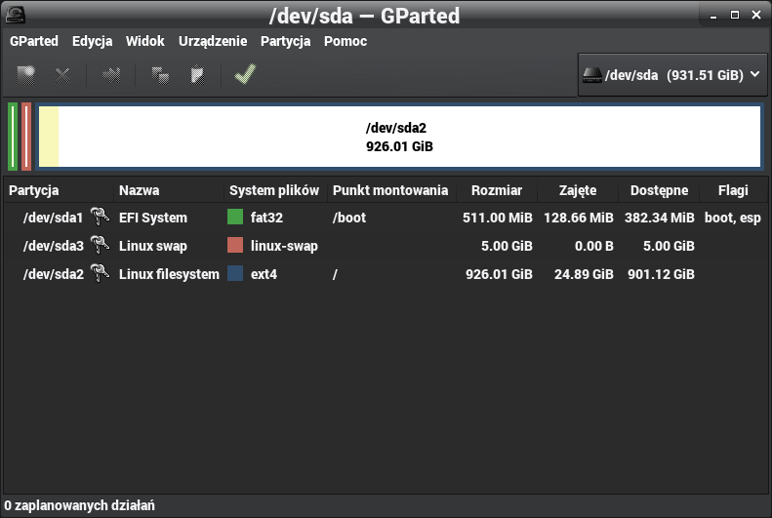The height and width of the screenshot is (518, 772).
Task: Click the 128.66 MiB used value
Action: pos(579,218)
